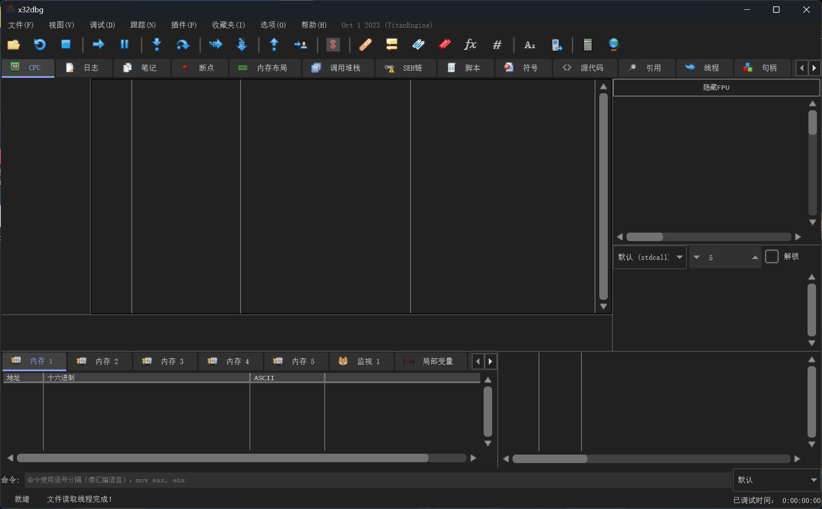The image size is (822, 509).
Task: Switch to the 内存布局 tab
Action: pos(265,68)
